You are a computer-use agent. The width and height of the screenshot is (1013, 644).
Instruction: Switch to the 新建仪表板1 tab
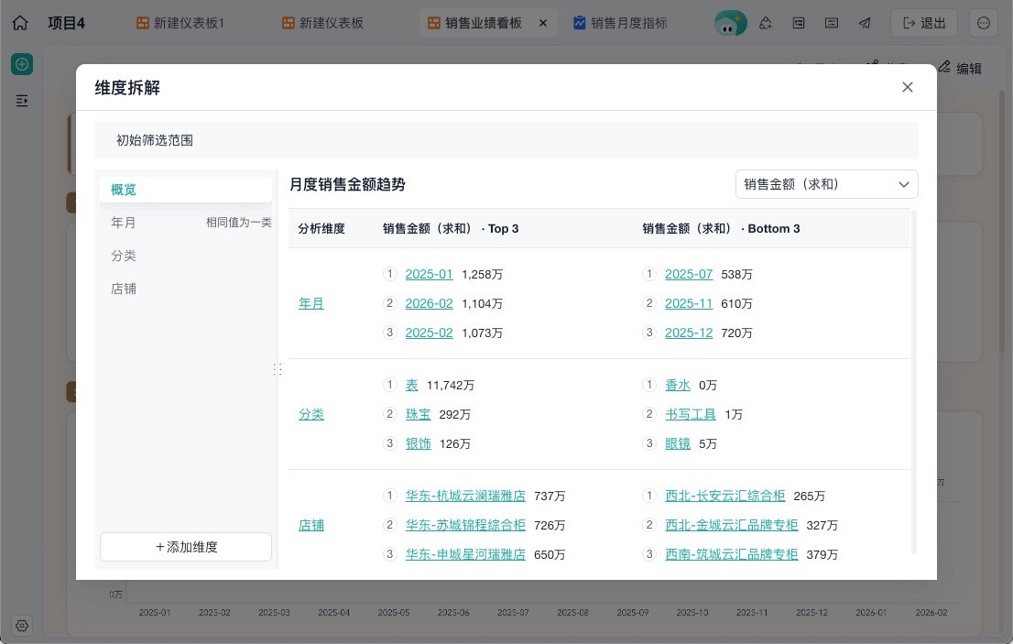(x=180, y=23)
